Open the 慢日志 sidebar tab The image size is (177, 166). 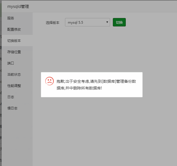17,108
